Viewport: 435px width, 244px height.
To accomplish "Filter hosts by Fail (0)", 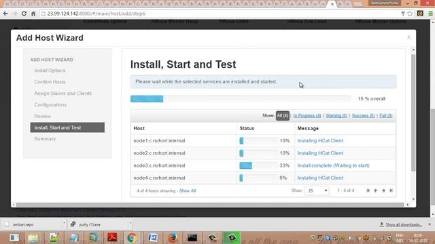I will pyautogui.click(x=385, y=116).
